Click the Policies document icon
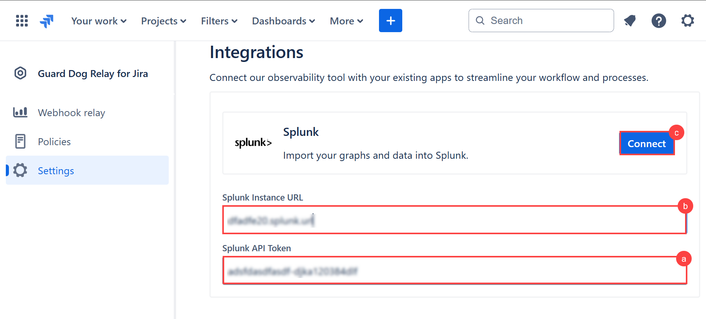This screenshot has width=706, height=319. [20, 141]
